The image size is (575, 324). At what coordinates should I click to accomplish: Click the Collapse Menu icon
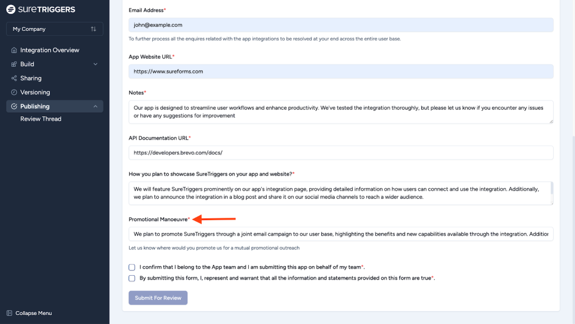click(10, 313)
